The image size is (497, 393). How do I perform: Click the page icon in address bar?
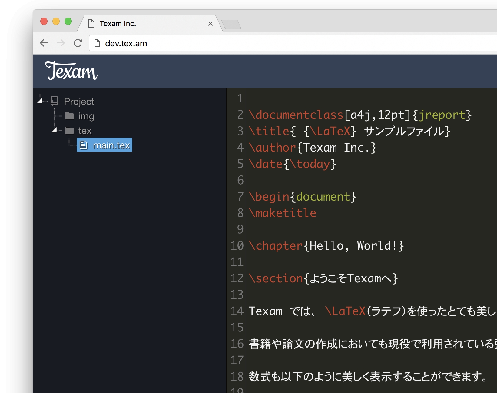(x=97, y=43)
